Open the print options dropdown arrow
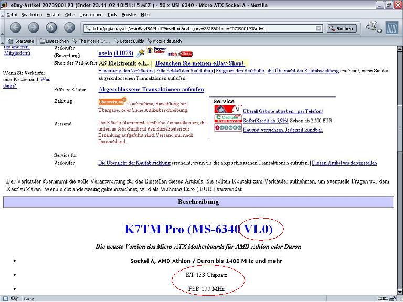 (x=379, y=31)
